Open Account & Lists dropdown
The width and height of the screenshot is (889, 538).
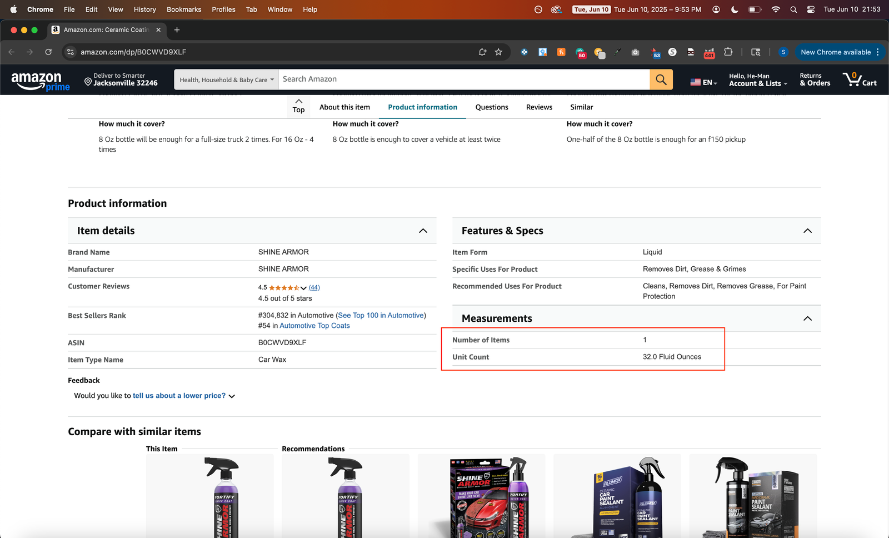[x=758, y=80]
